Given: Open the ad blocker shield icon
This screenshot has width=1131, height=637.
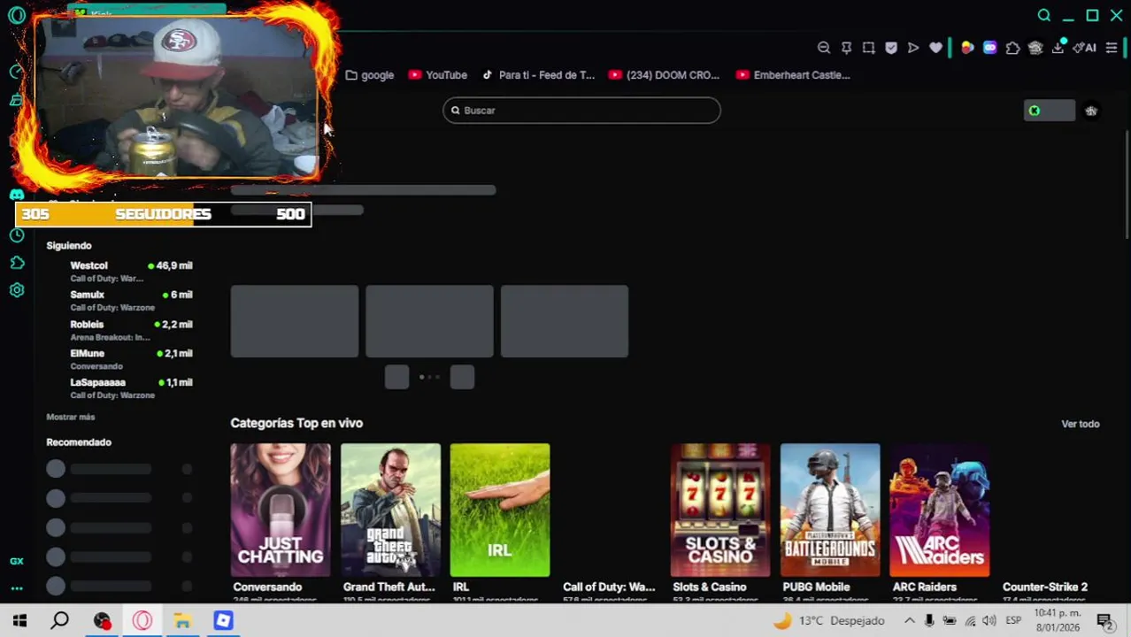Looking at the screenshot, I should (x=891, y=48).
